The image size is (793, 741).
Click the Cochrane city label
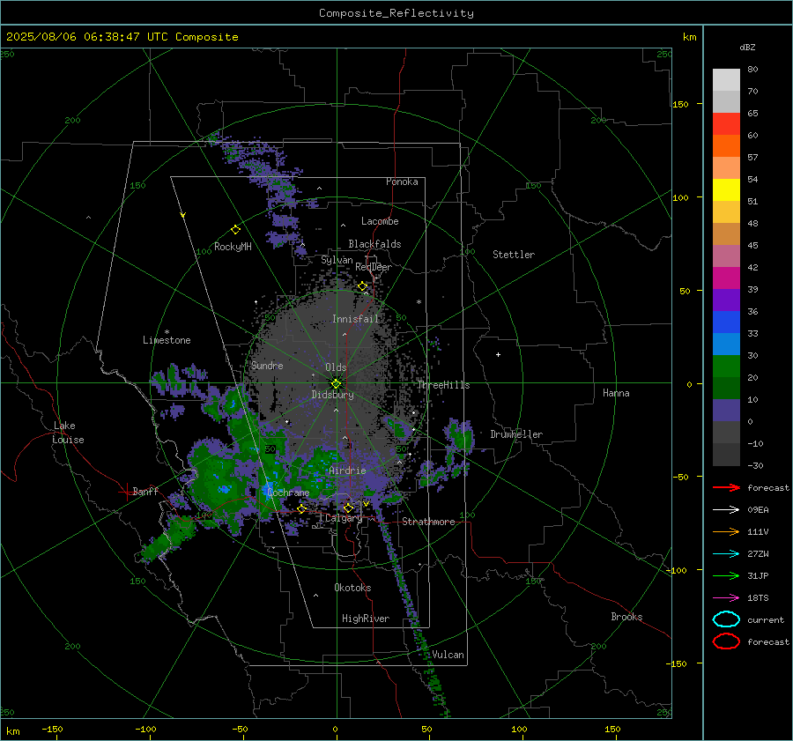(288, 493)
